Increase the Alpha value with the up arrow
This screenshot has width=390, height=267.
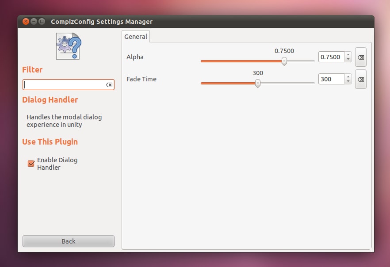click(x=348, y=55)
